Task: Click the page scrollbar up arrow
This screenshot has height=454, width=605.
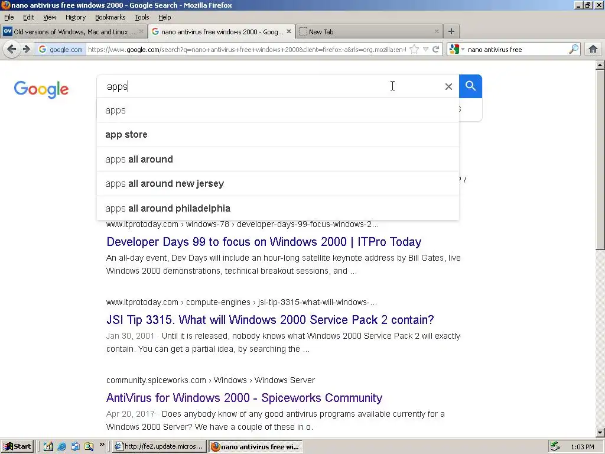Action: point(600,65)
